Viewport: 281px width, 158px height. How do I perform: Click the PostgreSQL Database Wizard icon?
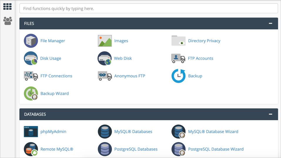(x=179, y=149)
